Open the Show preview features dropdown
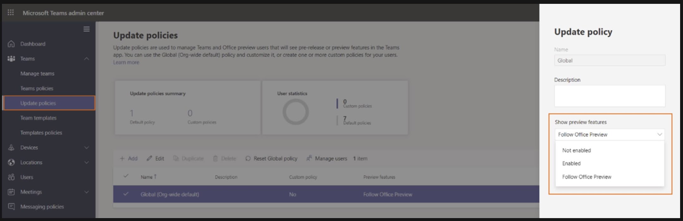Image resolution: width=683 pixels, height=221 pixels. (x=610, y=135)
